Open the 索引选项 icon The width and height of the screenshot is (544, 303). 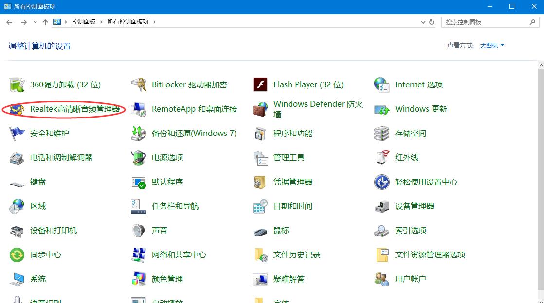(381, 231)
